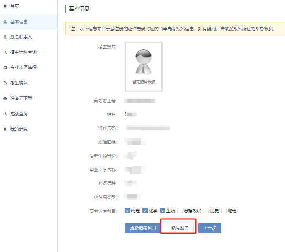Viewport: 285px width, 252px height.
Task: Click the list icon beside 专业志愿填报
Action: click(x=5, y=67)
